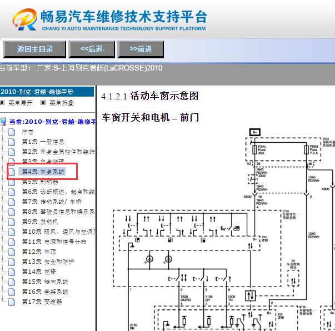Screen dimensions: 335x331
Task: Open 第14章 座椅 chapter
Action: pos(39,272)
